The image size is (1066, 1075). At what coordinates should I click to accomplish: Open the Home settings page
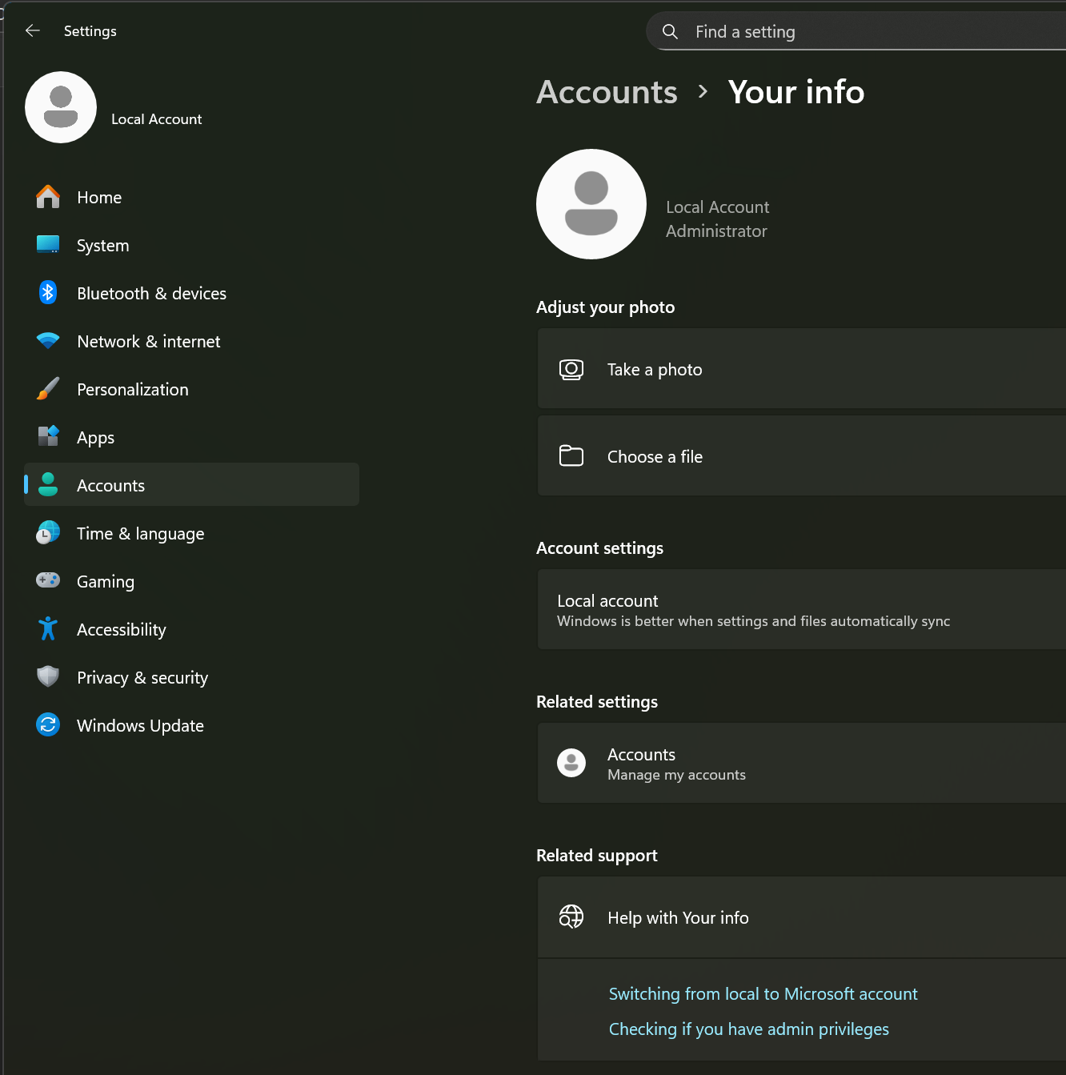pos(192,197)
